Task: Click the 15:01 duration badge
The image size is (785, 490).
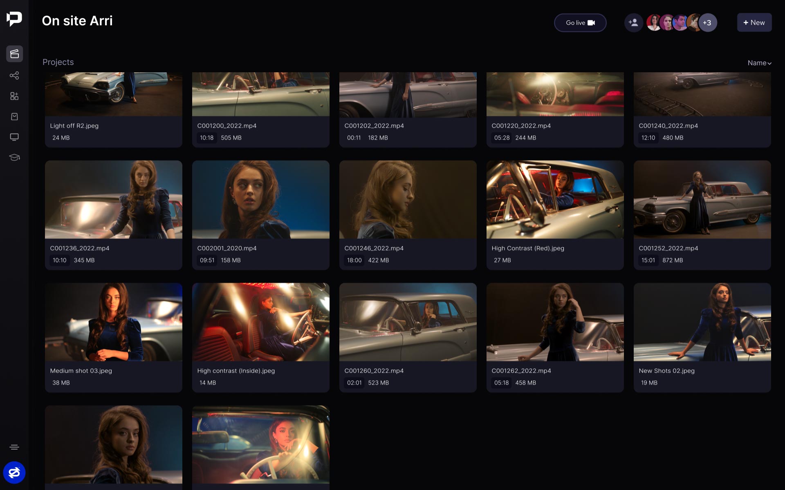Action: [648, 260]
